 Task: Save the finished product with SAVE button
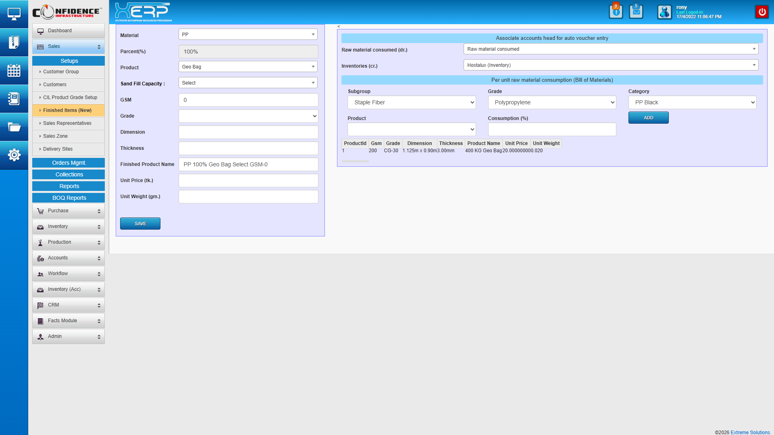(140, 223)
